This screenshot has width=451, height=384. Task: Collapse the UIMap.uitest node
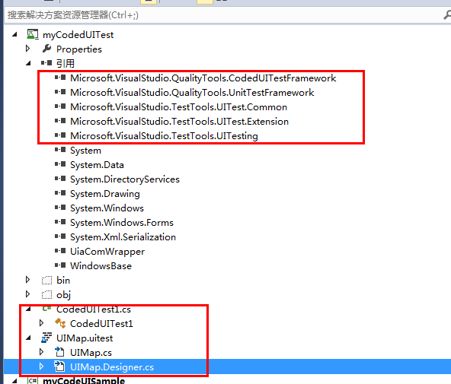tap(28, 338)
